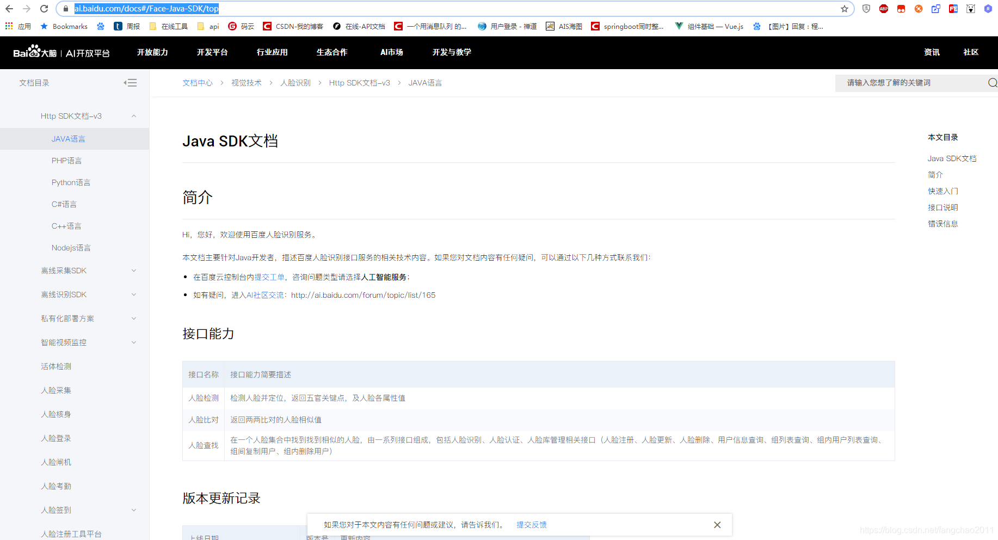998x540 pixels.
Task: Expand the 离线采集SDK section
Action: click(134, 271)
